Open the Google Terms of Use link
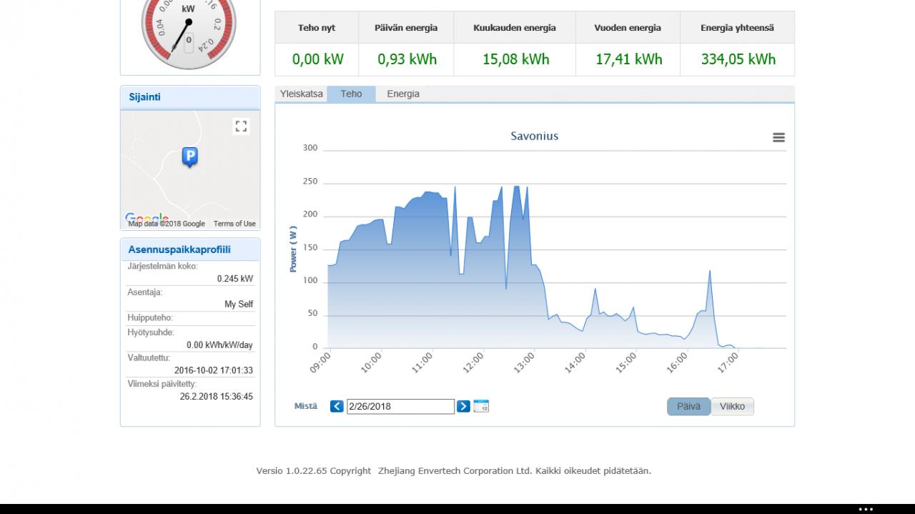The width and height of the screenshot is (915, 514). point(234,224)
